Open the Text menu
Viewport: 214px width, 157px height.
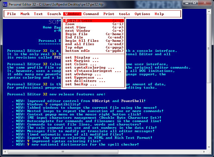coord(38,14)
